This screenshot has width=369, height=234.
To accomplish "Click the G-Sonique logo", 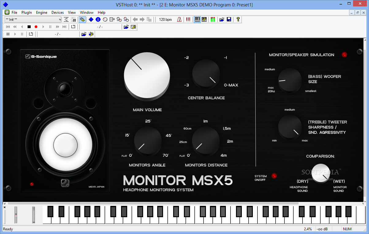I will pos(41,56).
